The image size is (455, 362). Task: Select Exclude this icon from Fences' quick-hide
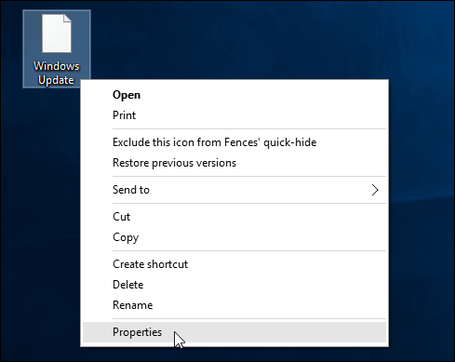click(x=234, y=142)
